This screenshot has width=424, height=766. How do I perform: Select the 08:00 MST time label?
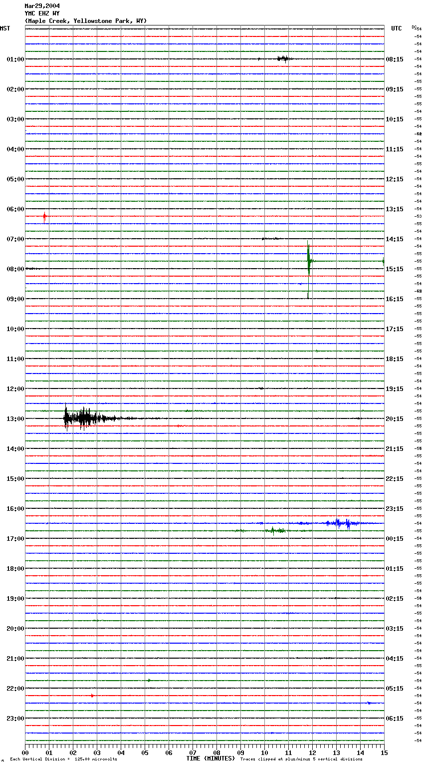(x=15, y=269)
